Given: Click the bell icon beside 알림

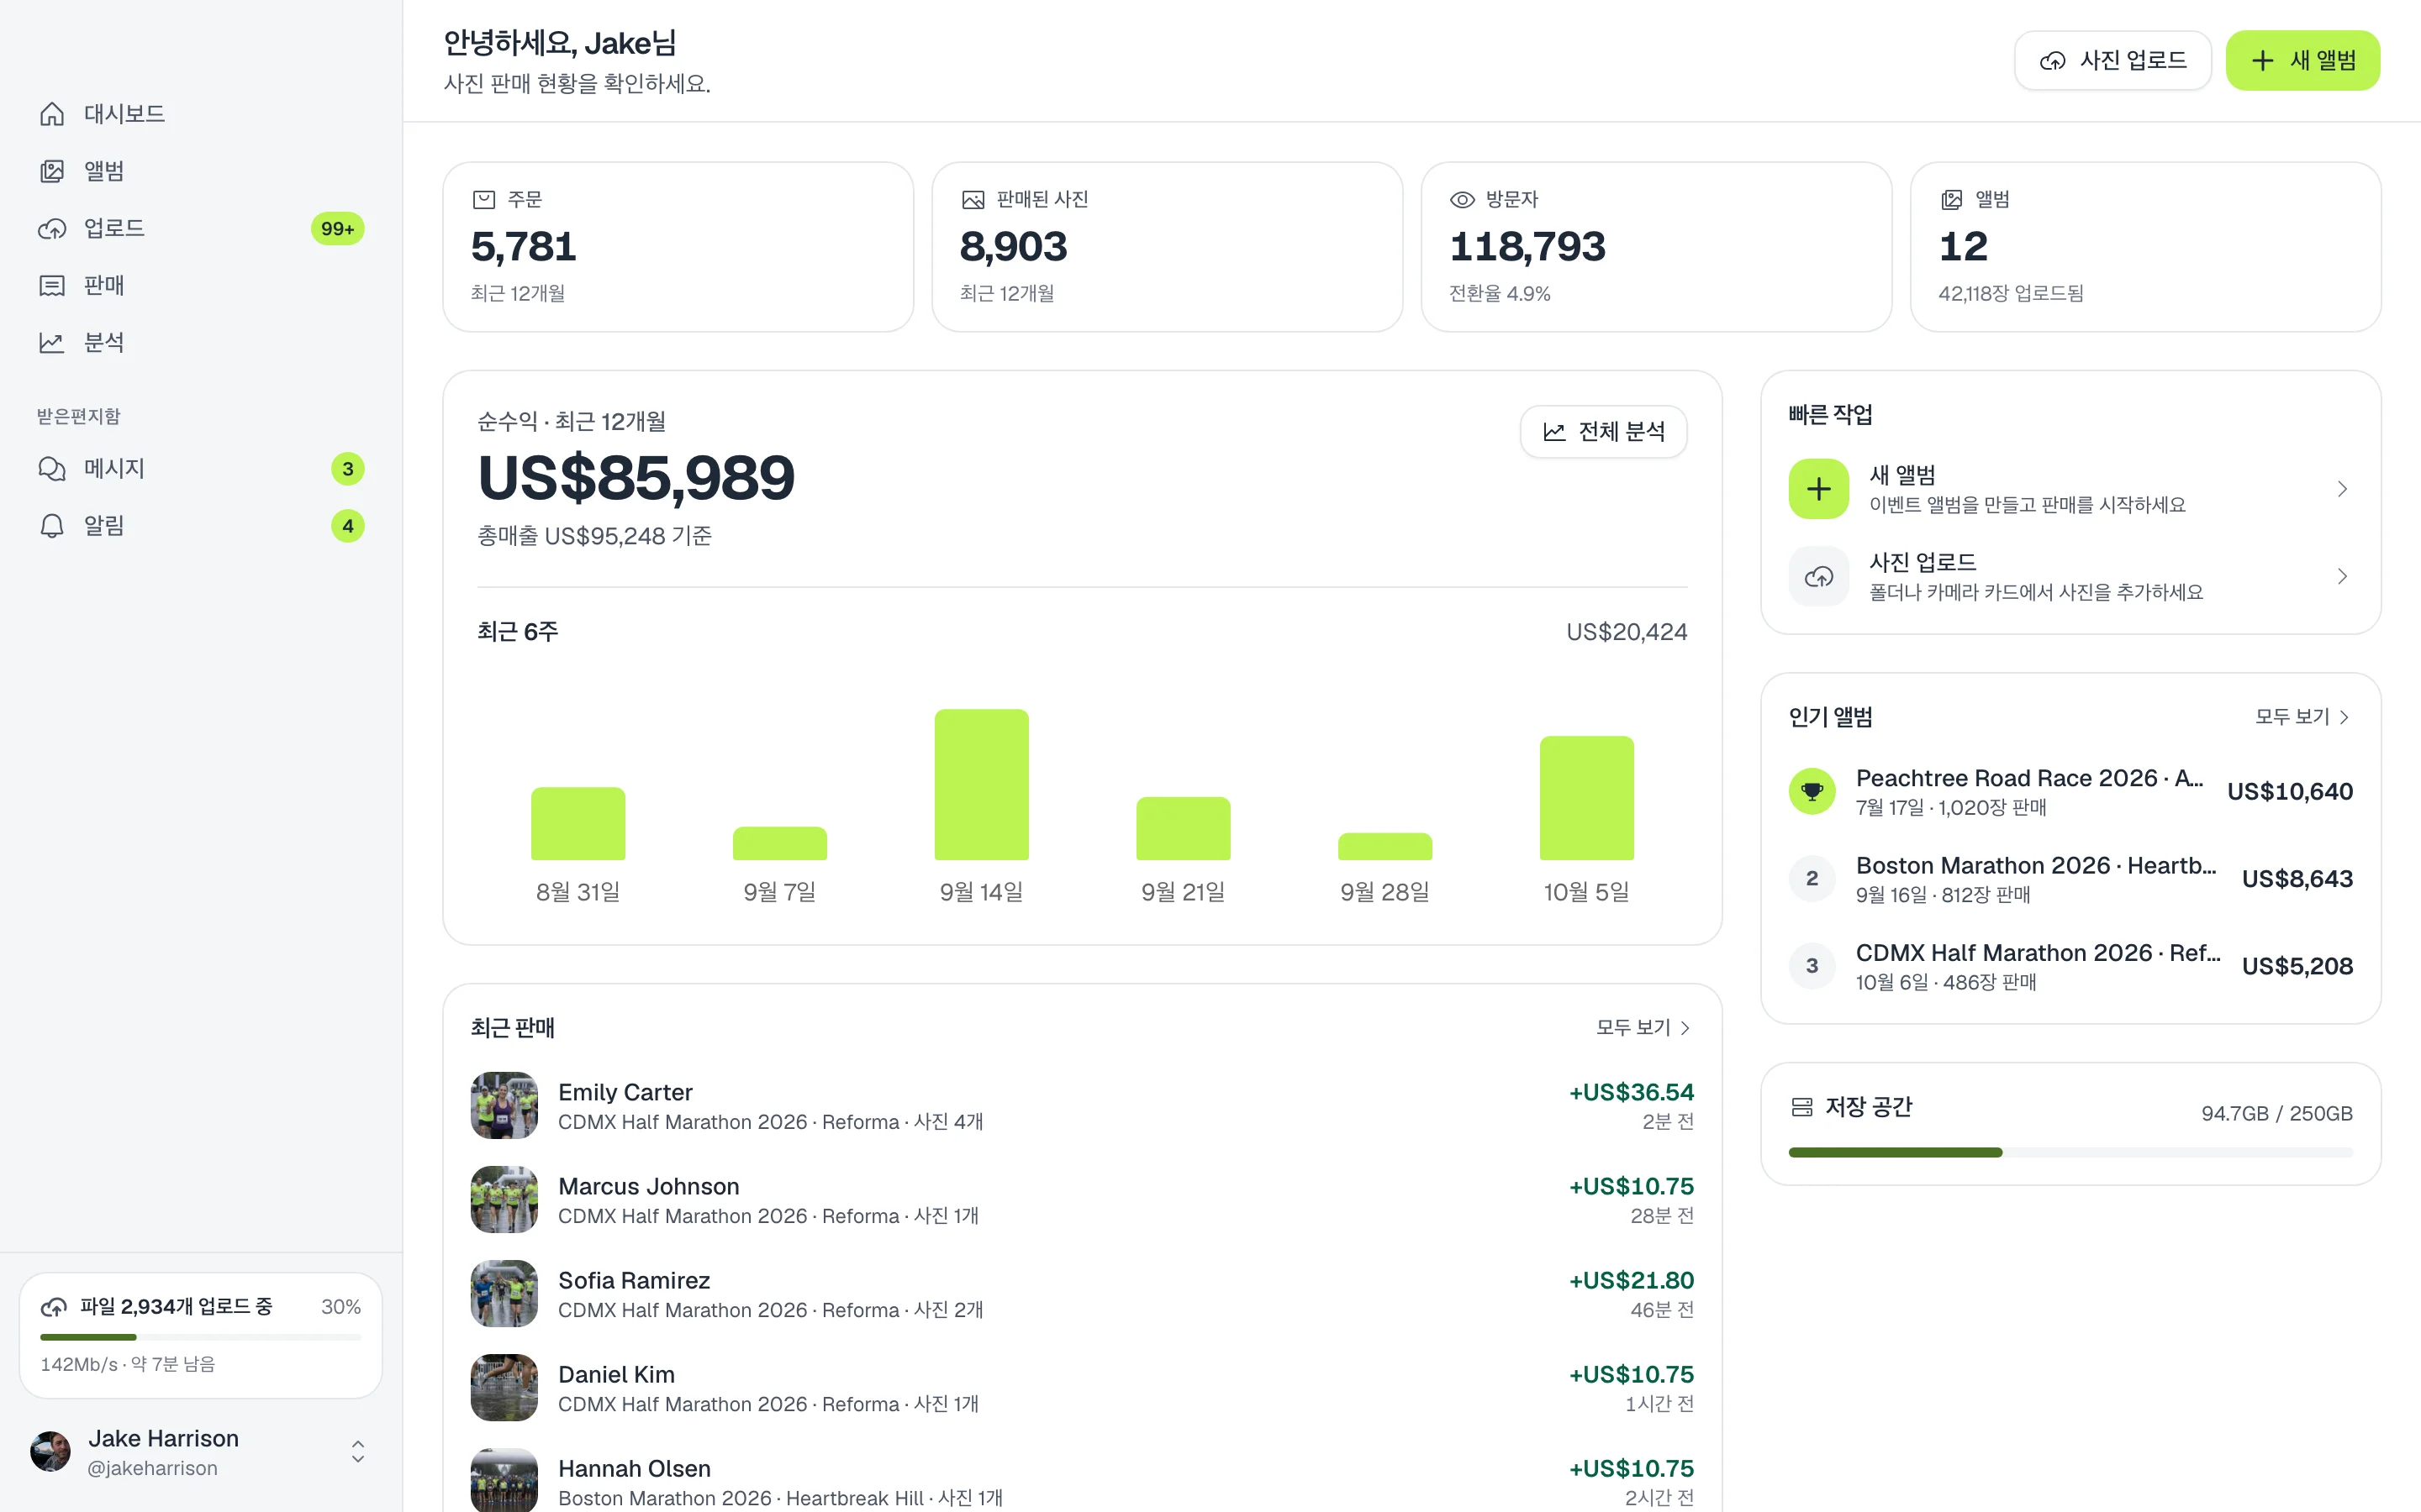Looking at the screenshot, I should click(52, 525).
